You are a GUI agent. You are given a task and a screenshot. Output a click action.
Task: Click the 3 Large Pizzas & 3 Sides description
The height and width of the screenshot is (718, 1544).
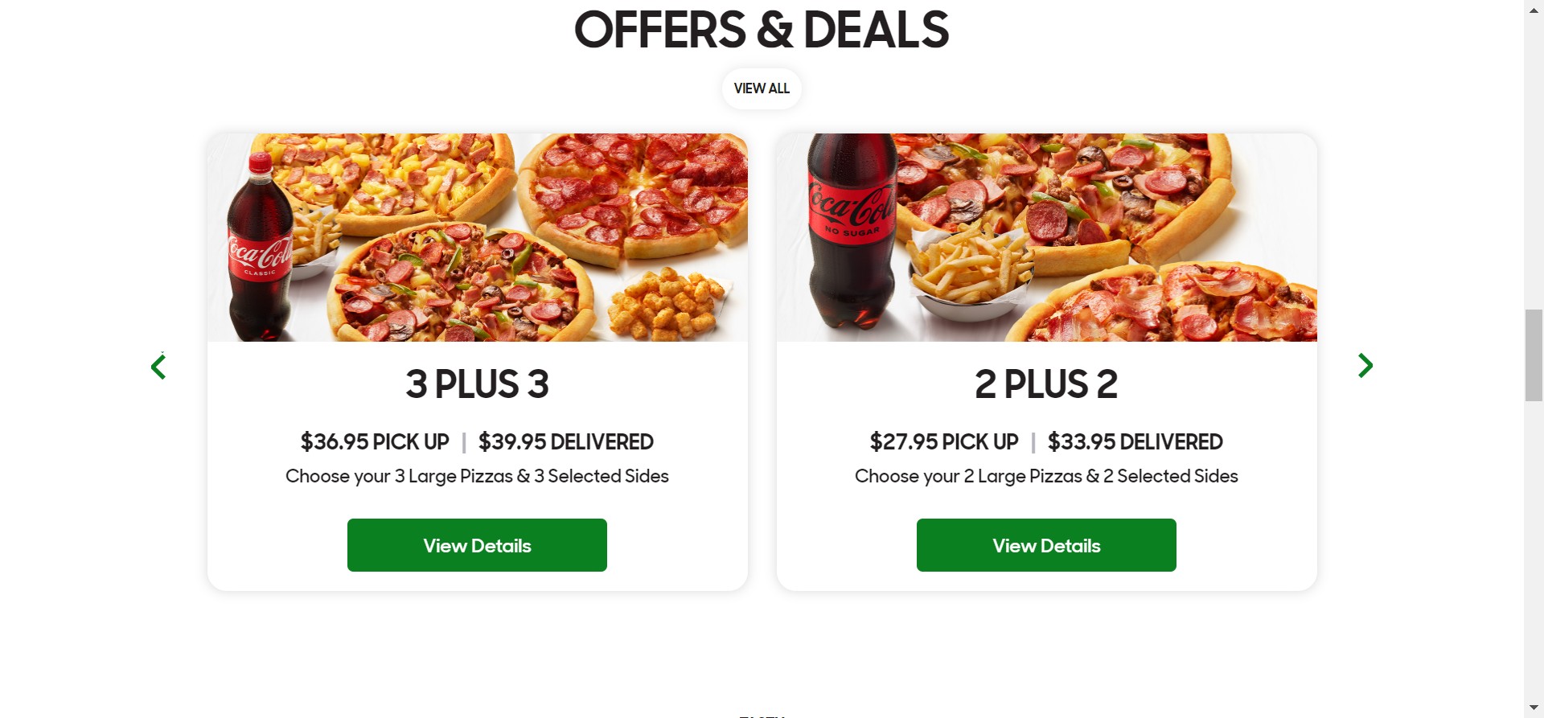(x=477, y=477)
